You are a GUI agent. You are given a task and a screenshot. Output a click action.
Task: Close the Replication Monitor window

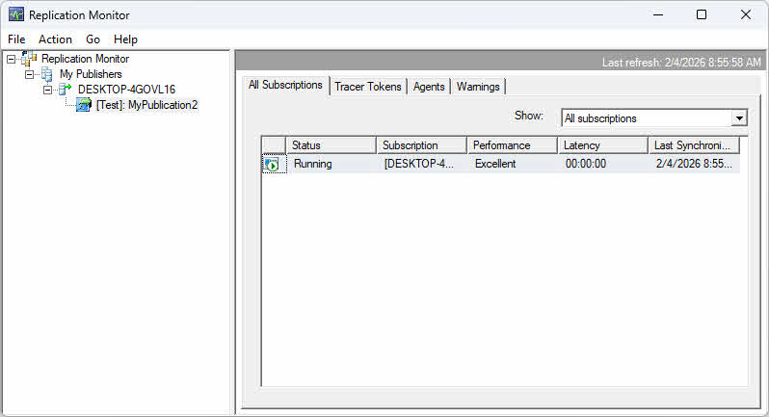746,14
